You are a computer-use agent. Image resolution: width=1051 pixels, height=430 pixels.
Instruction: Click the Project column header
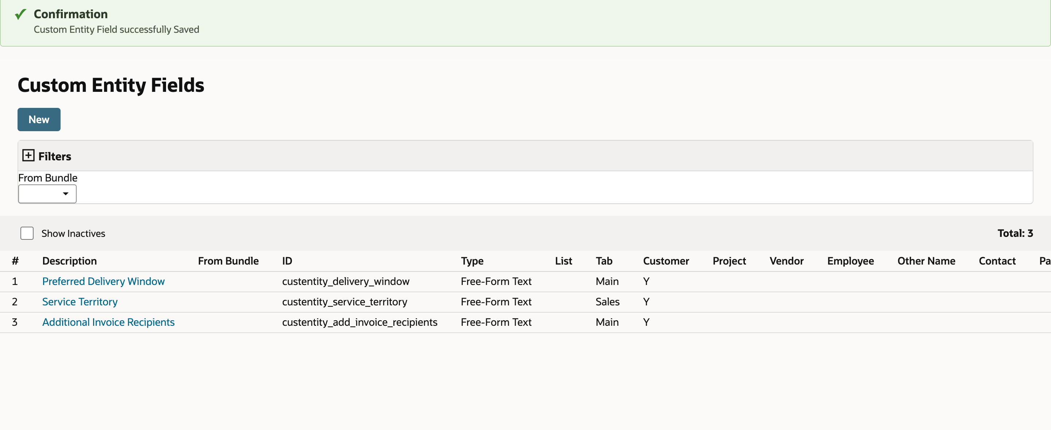coord(729,261)
